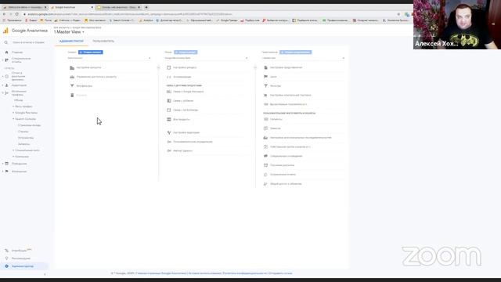Open Специальные отчеты in the sidebar
The width and height of the screenshot is (501, 282).
pos(21,60)
